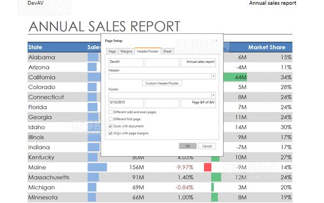Click the Annual sales report header box
The height and width of the screenshot is (203, 324).
point(198,62)
